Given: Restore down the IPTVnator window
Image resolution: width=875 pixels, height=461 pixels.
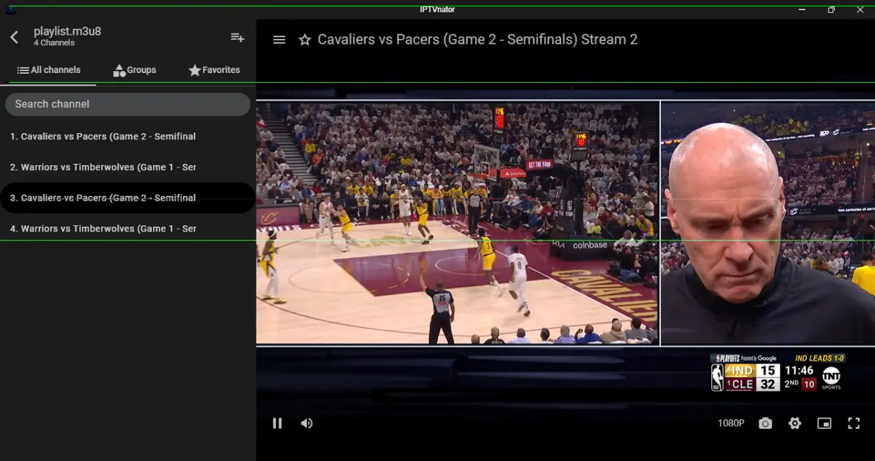Looking at the screenshot, I should tap(831, 10).
